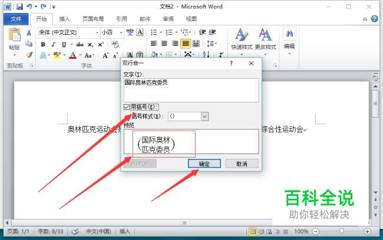Switch to the 视图 ribbon tab
Image resolution: width=383 pixels, height=240 pixels.
coord(191,19)
